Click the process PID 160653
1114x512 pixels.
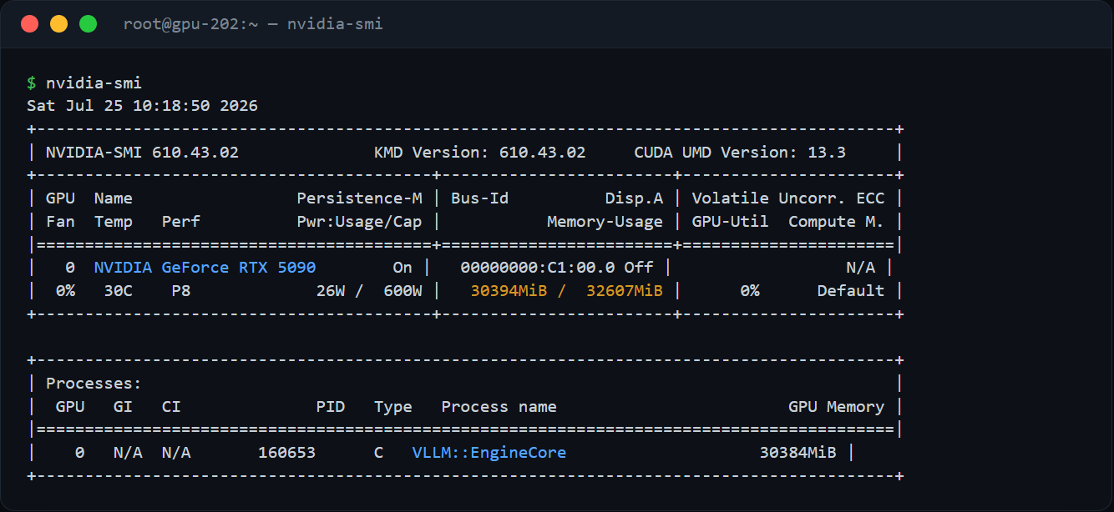[286, 453]
